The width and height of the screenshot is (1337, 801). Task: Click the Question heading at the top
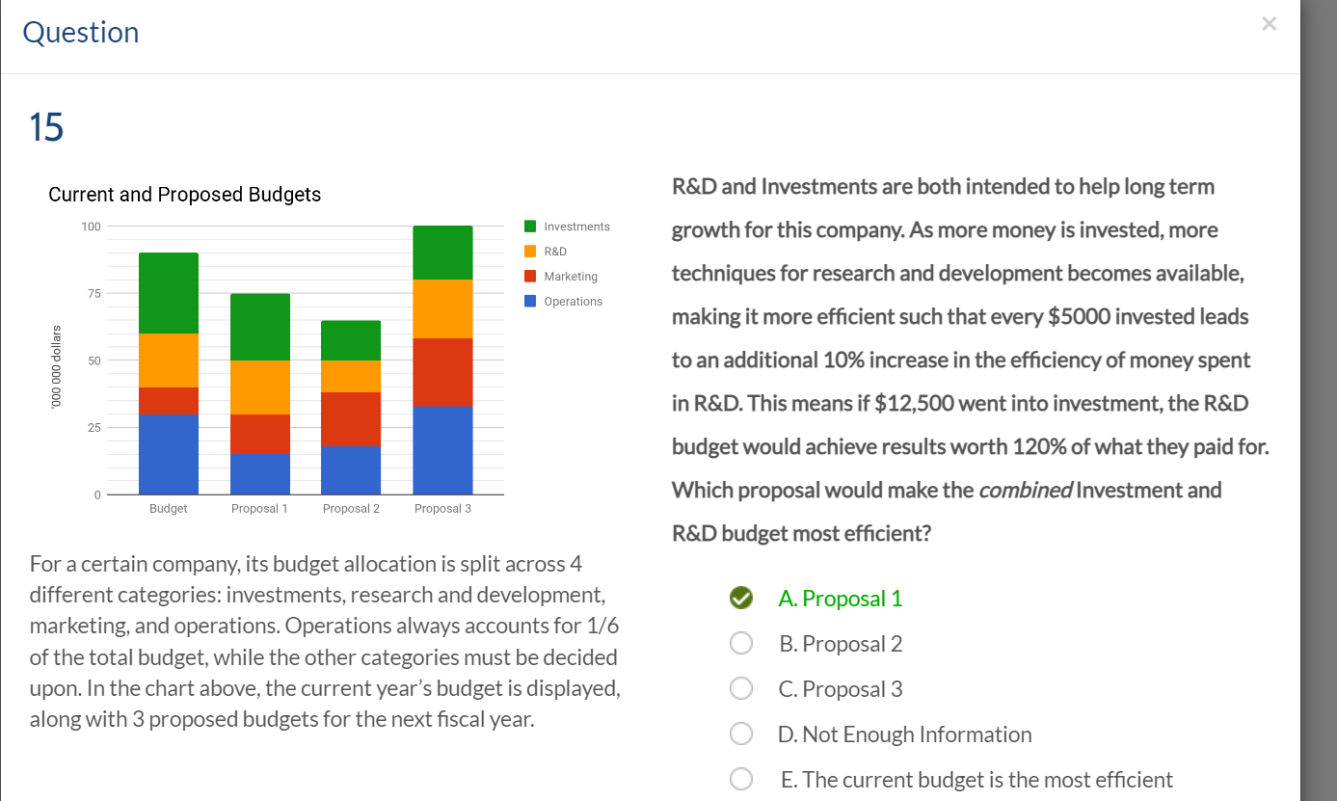81,33
